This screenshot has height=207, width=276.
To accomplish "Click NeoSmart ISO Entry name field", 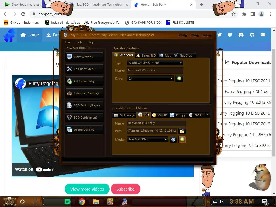I will point(156,123).
